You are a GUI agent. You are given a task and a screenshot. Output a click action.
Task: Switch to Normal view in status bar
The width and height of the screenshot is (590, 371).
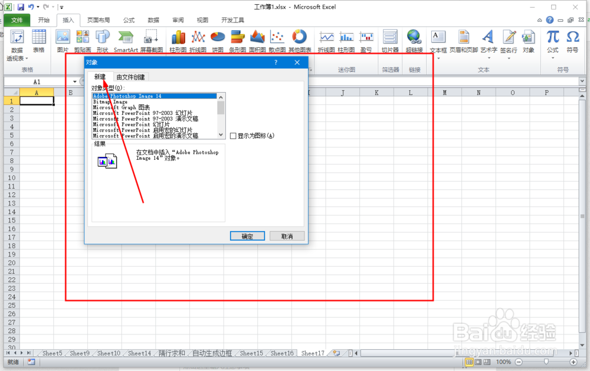(x=469, y=362)
